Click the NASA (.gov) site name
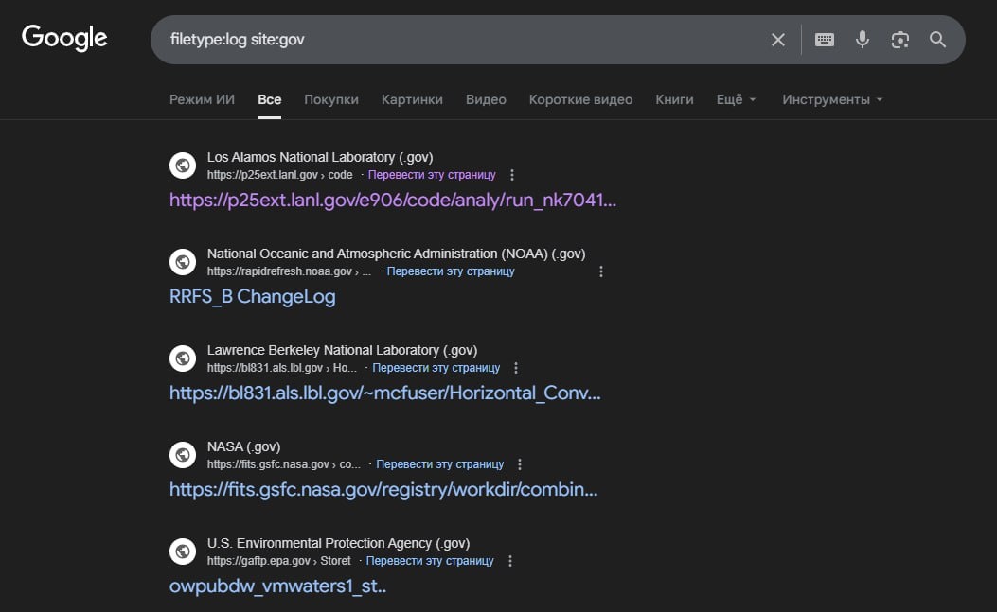 click(243, 446)
